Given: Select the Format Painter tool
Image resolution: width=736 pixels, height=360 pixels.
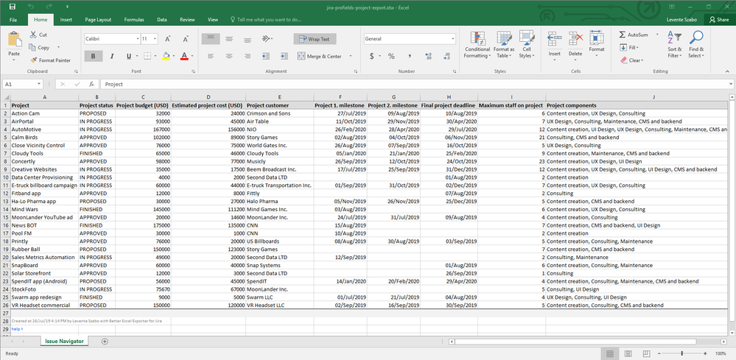Looking at the screenshot, I should 50,60.
